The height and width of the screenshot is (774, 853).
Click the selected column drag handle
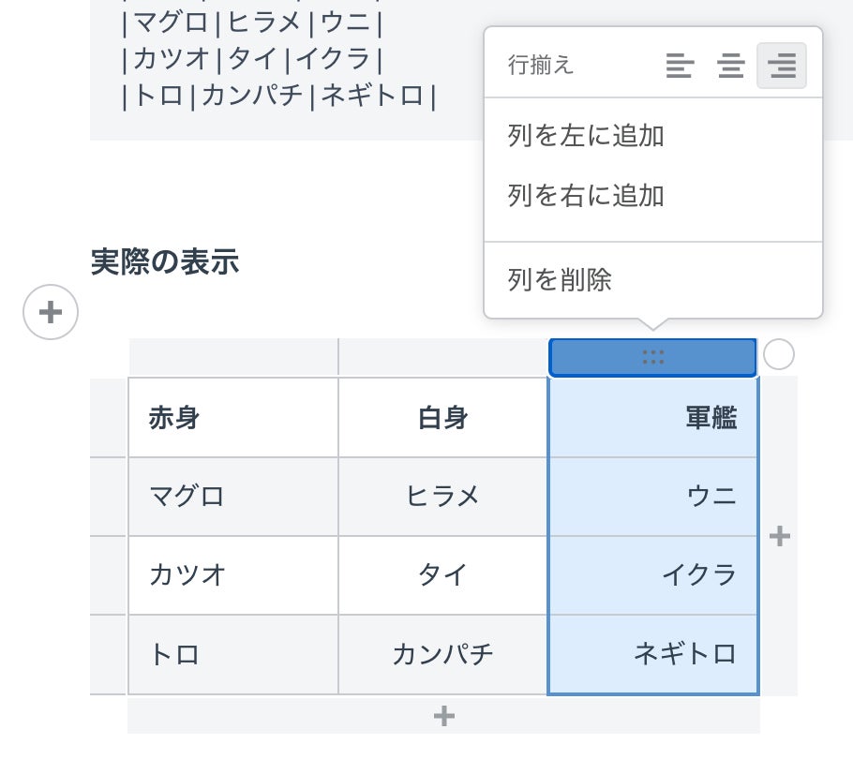(652, 357)
